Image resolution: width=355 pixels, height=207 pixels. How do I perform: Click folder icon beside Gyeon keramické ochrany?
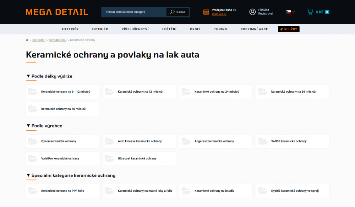tap(33, 141)
